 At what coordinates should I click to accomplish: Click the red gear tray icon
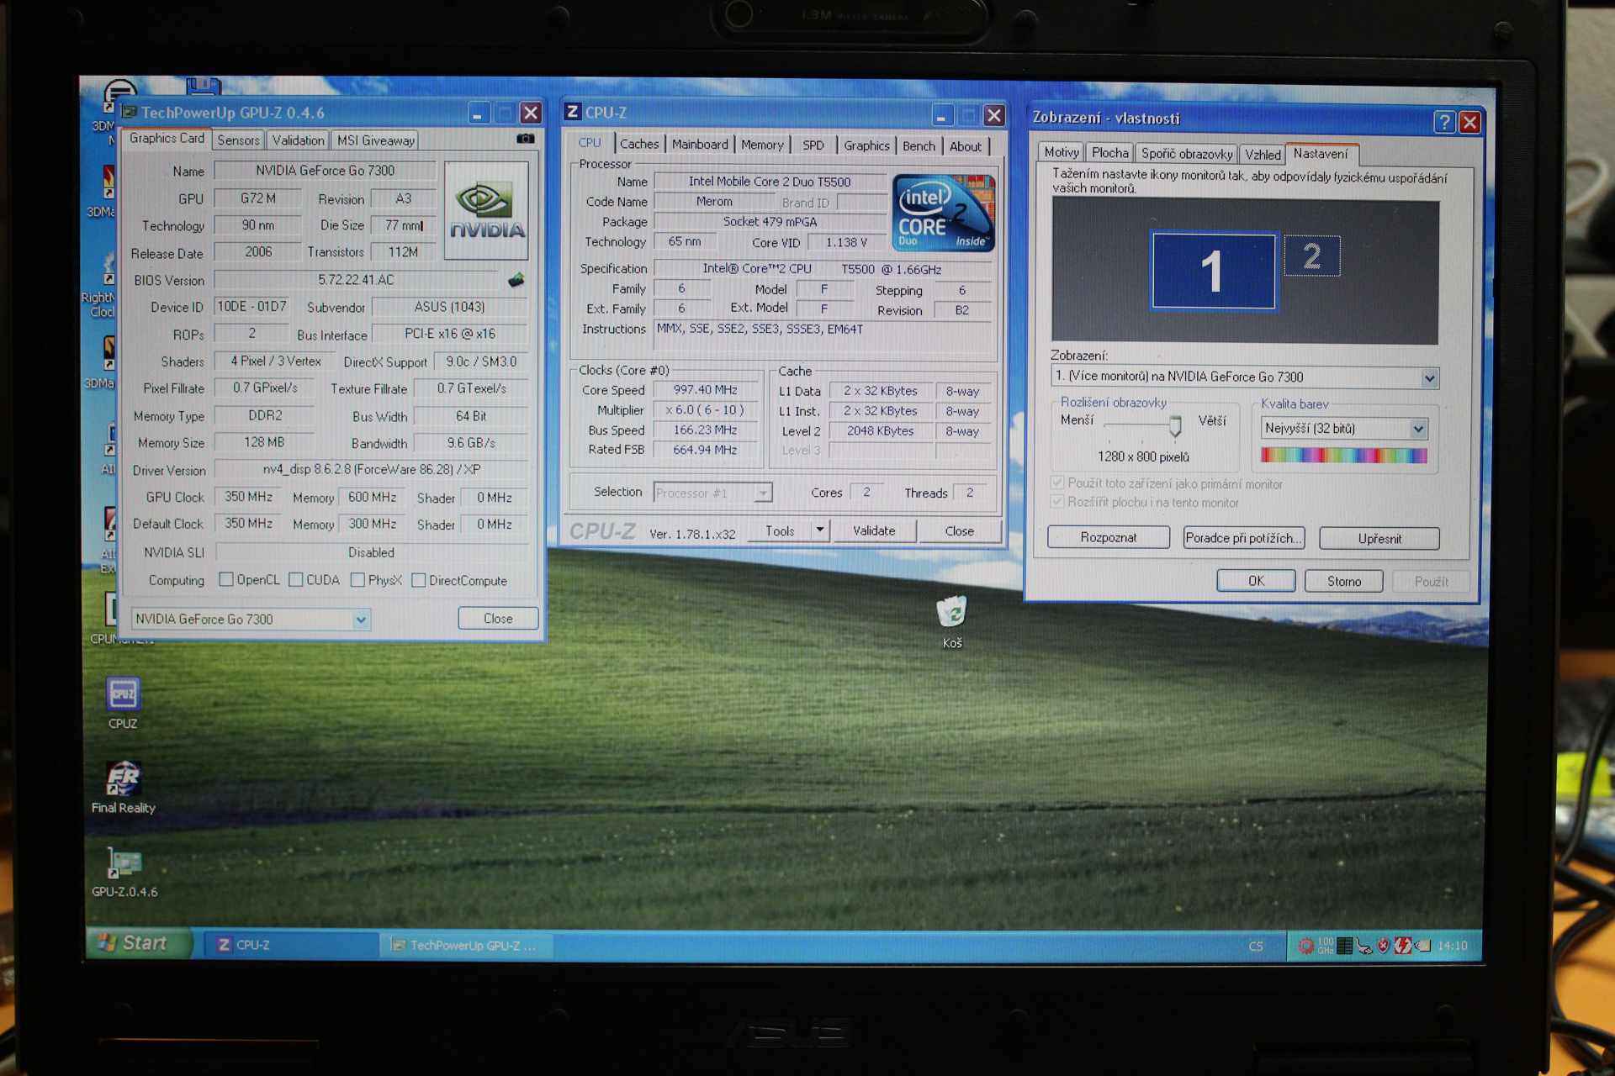click(x=1305, y=946)
